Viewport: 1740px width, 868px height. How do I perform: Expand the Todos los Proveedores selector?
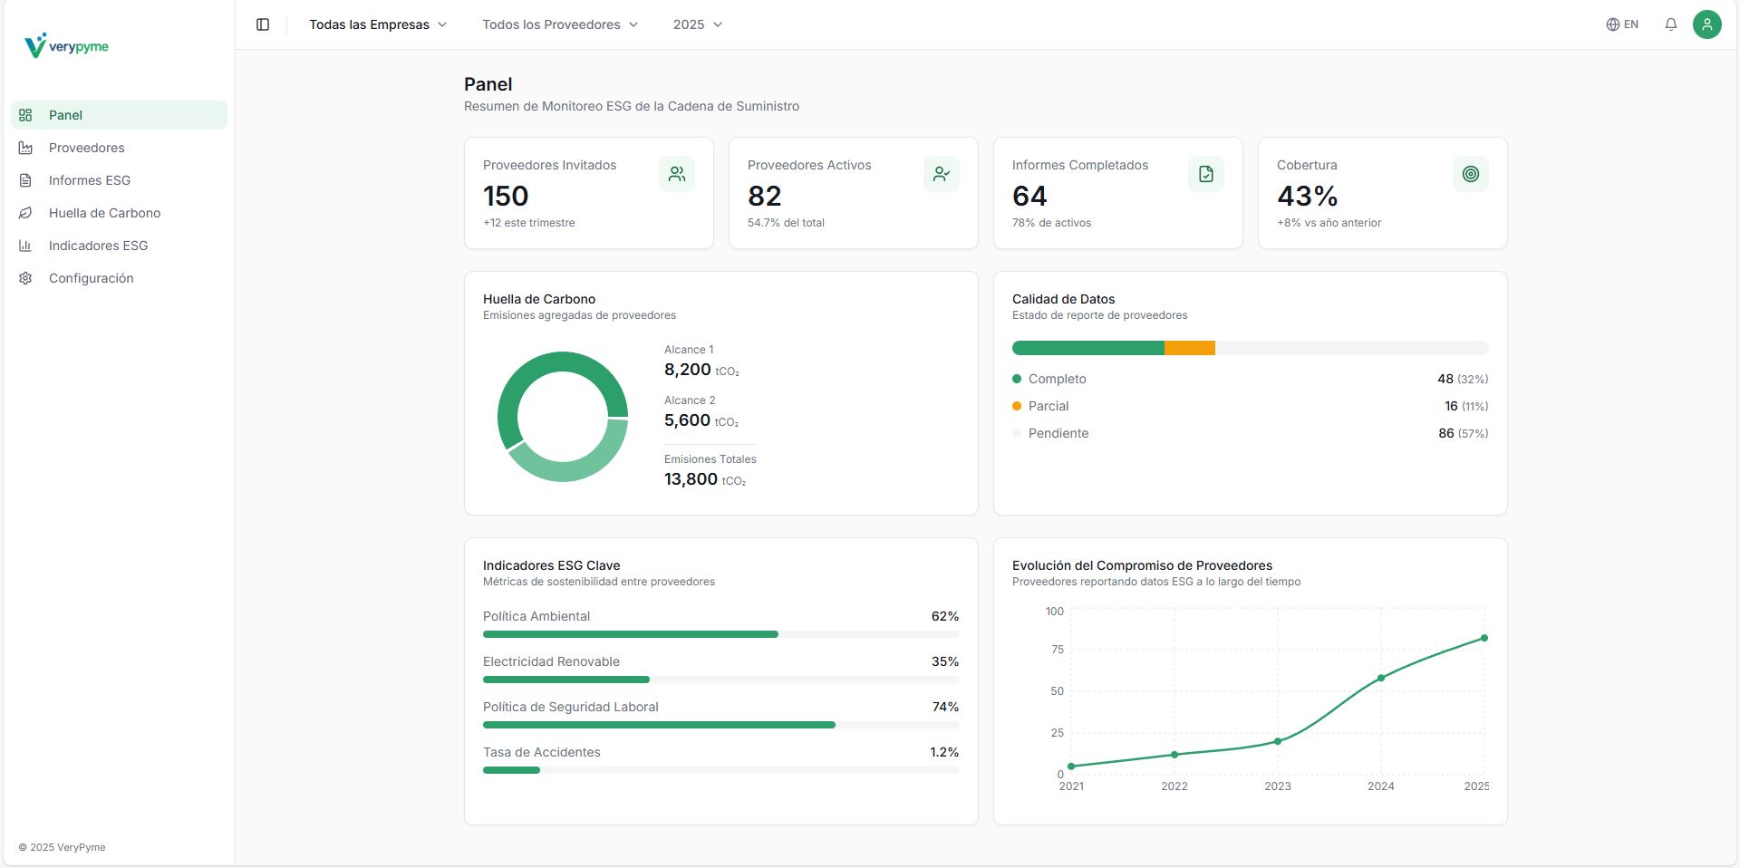(x=559, y=24)
